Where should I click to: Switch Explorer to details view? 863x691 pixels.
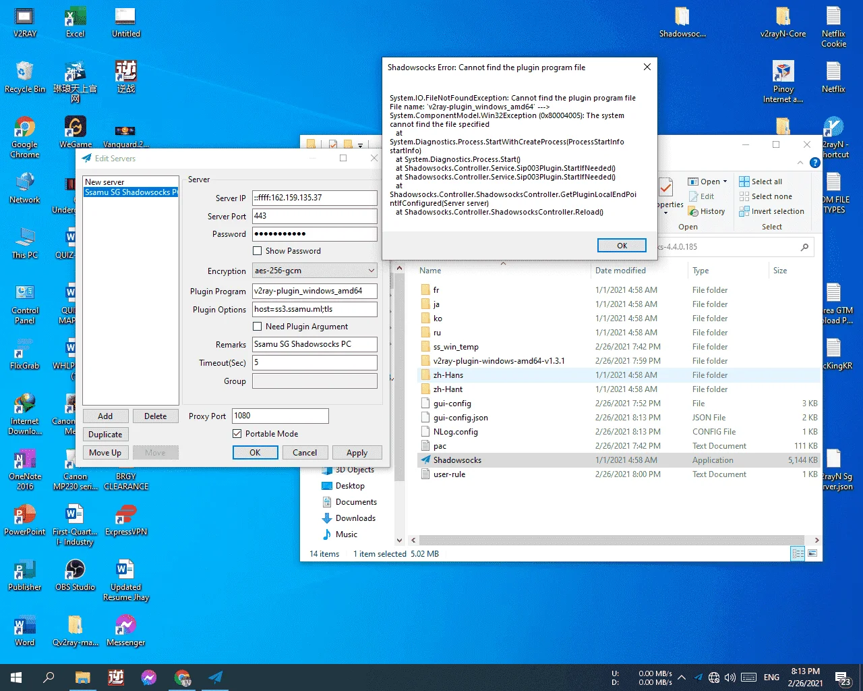pos(798,553)
